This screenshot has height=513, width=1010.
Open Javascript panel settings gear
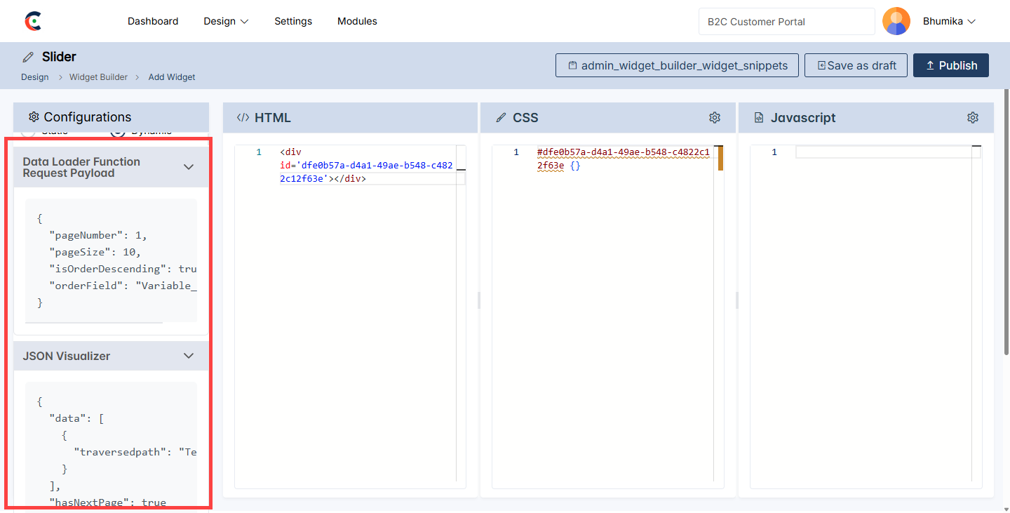pyautogui.click(x=972, y=118)
